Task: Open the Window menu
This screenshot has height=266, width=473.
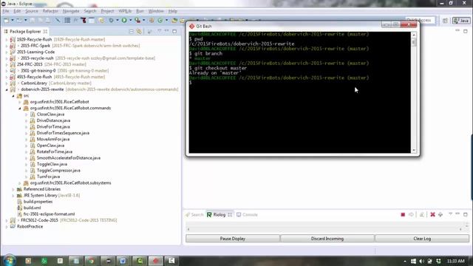Action: [x=156, y=11]
